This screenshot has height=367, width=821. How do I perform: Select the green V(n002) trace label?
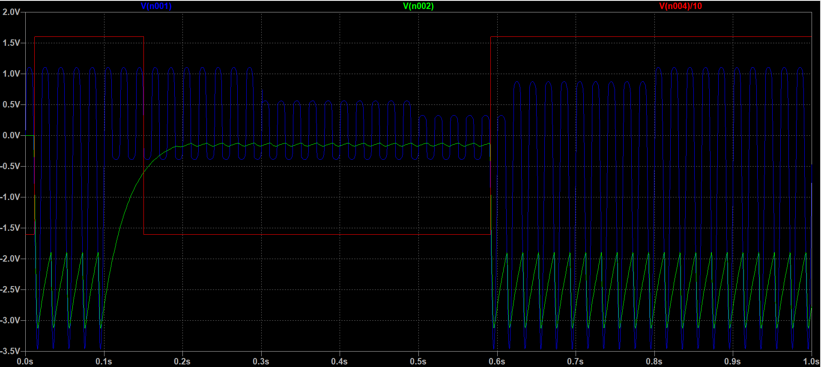[418, 6]
